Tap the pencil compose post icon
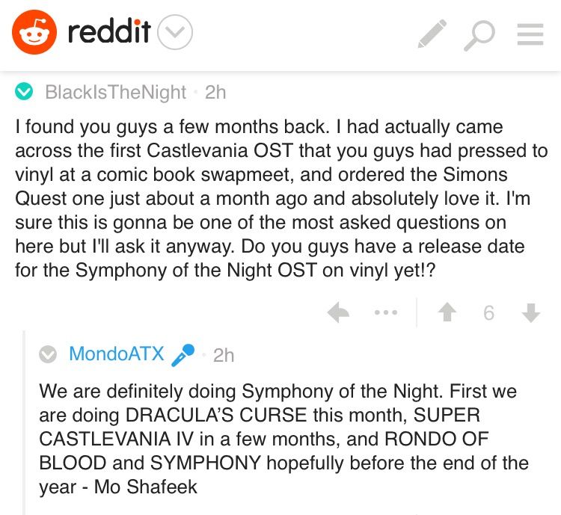The width and height of the screenshot is (561, 515). 432,34
